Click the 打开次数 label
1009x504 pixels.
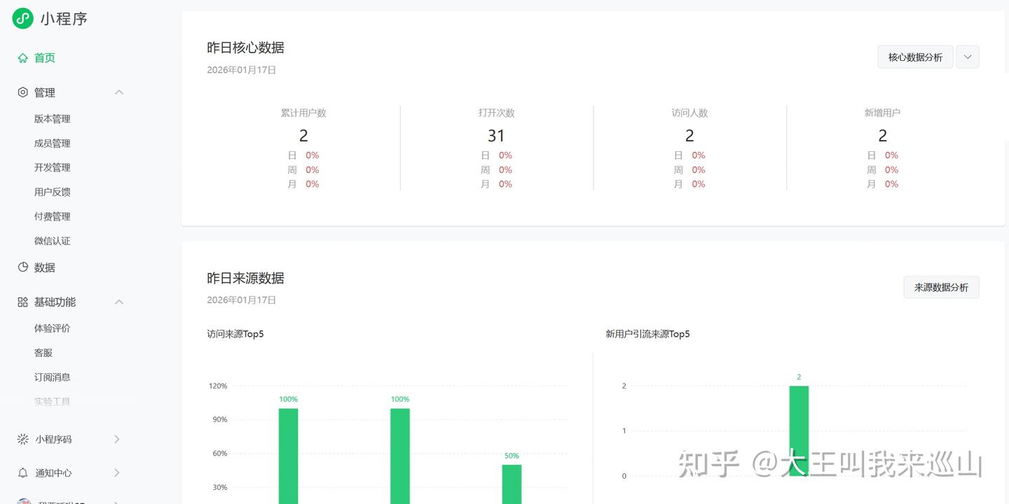pyautogui.click(x=497, y=113)
